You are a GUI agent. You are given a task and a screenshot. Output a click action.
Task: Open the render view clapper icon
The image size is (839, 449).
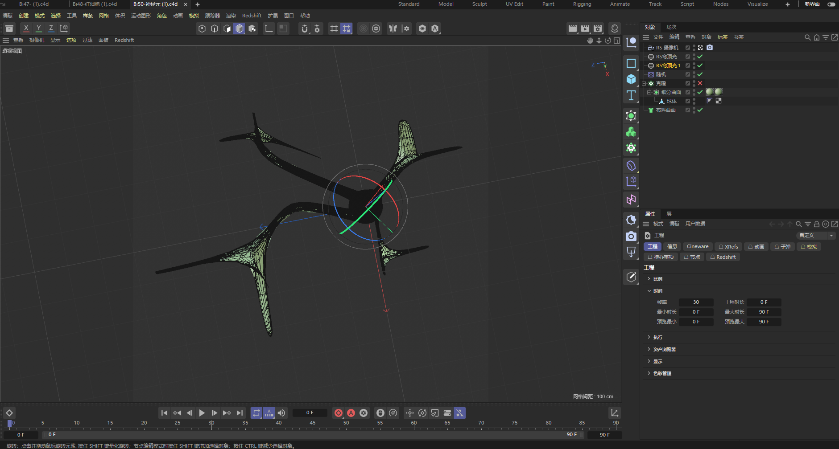tap(573, 29)
